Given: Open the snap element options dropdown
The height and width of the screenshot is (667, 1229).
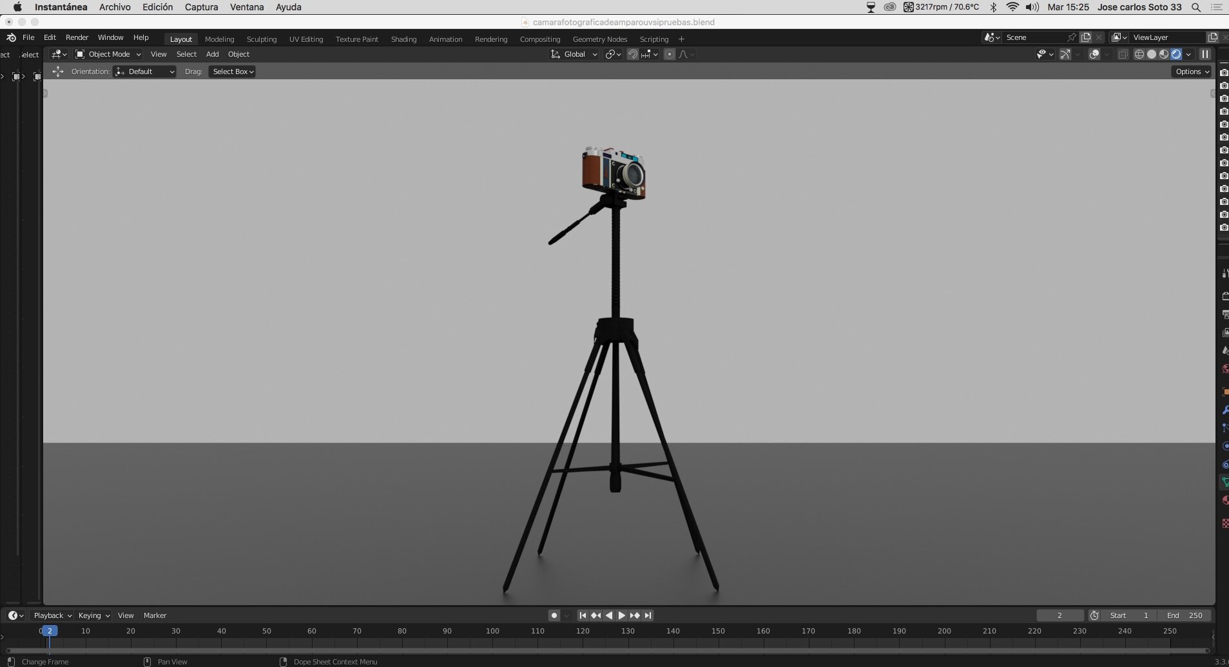Looking at the screenshot, I should click(649, 54).
